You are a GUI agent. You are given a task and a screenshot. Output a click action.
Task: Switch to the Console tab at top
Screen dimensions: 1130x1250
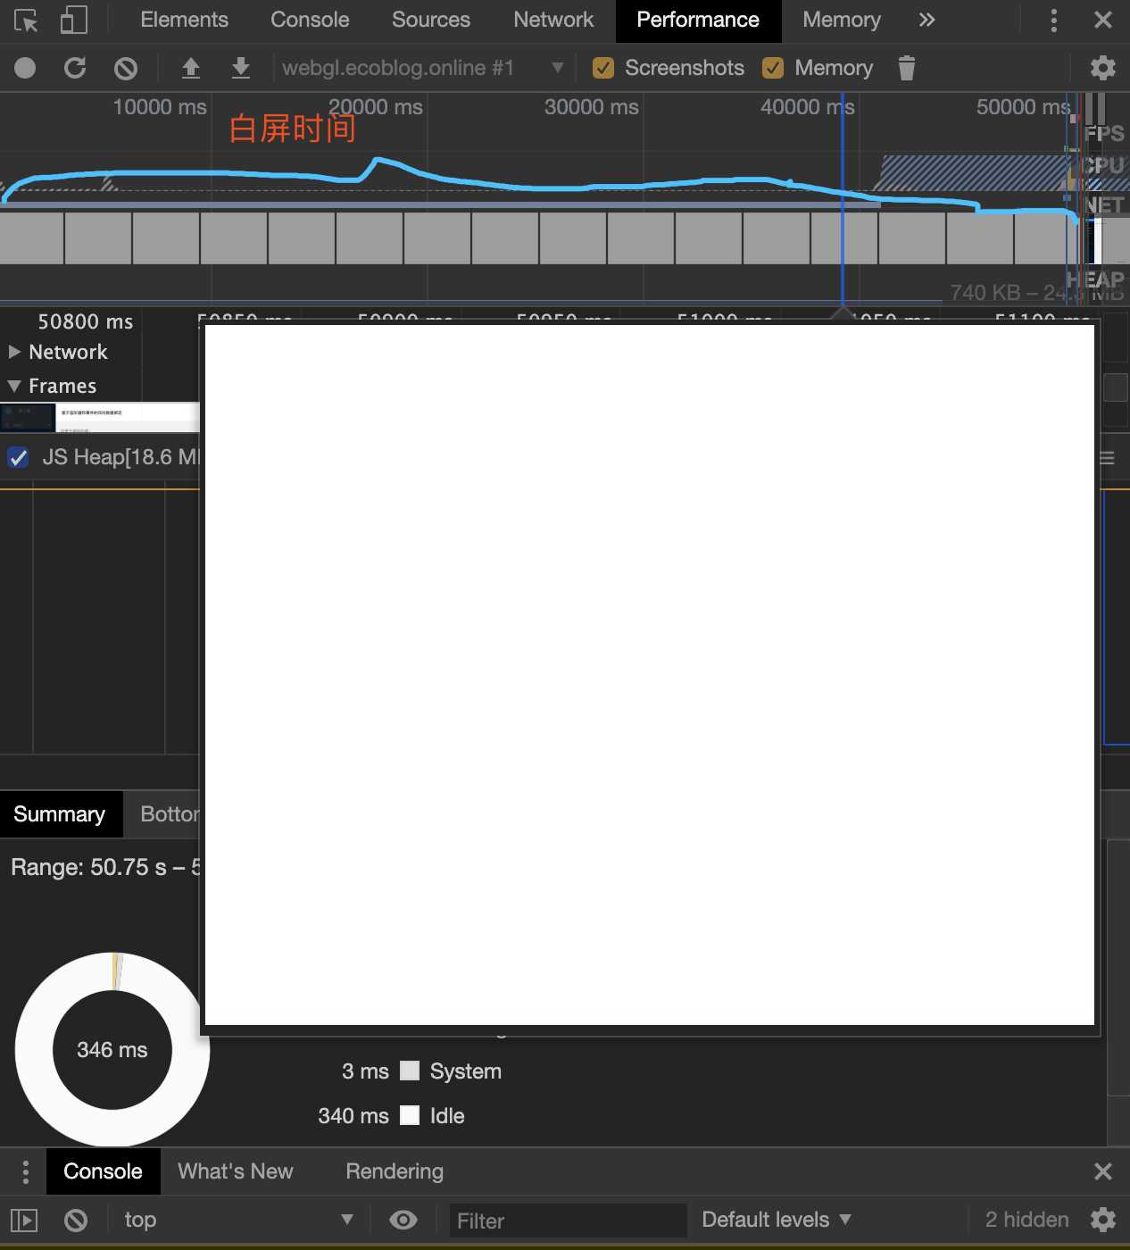(x=310, y=20)
